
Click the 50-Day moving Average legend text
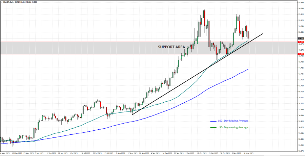234,127
